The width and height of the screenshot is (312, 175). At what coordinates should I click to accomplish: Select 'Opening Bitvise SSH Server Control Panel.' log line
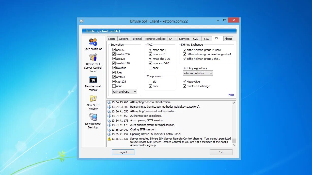pos(156,134)
